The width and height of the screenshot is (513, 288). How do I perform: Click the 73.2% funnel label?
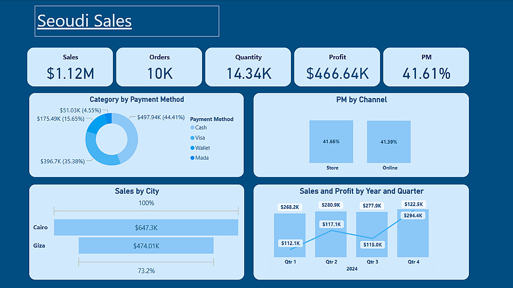146,271
